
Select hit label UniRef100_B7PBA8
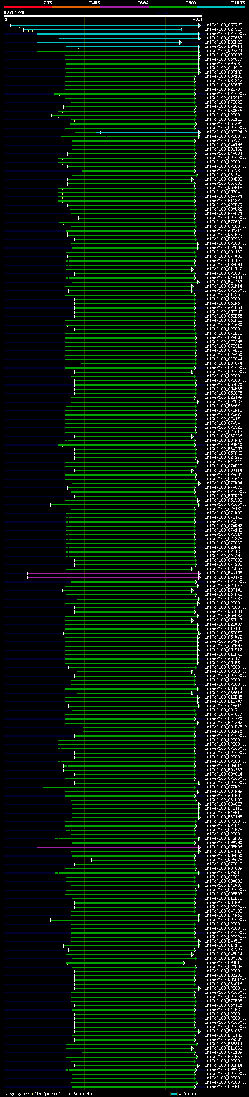223,1001
